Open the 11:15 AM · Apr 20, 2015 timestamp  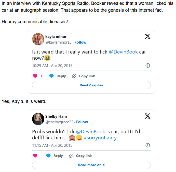[x=52, y=145]
